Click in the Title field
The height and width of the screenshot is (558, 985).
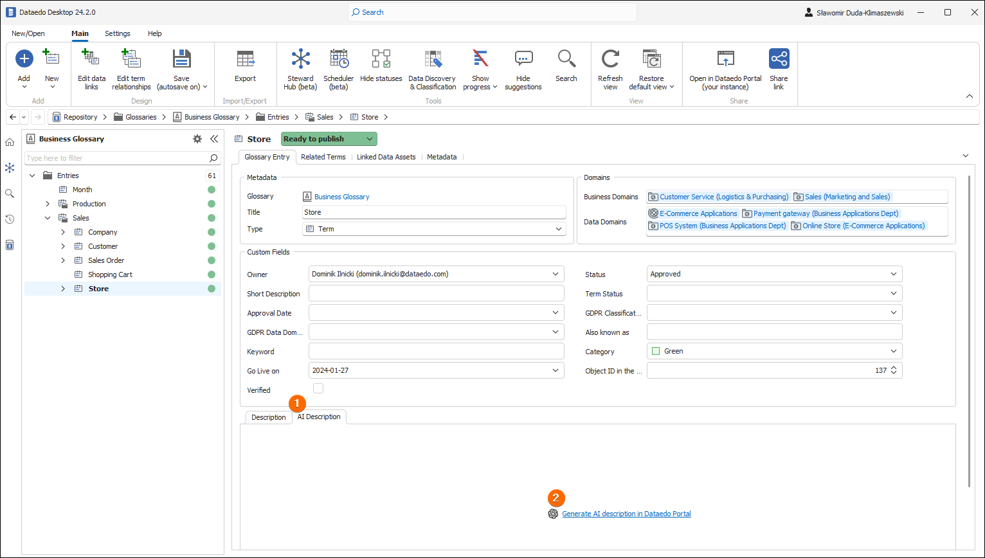pyautogui.click(x=434, y=212)
